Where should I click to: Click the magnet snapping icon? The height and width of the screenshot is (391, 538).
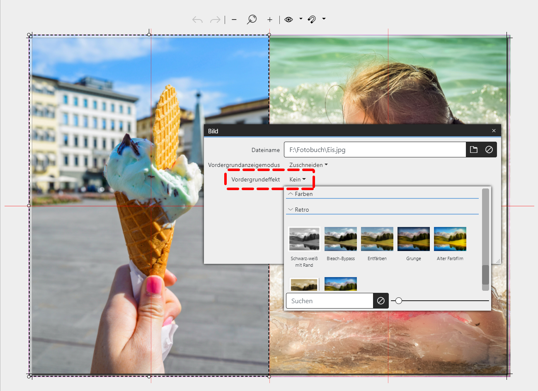click(x=312, y=19)
